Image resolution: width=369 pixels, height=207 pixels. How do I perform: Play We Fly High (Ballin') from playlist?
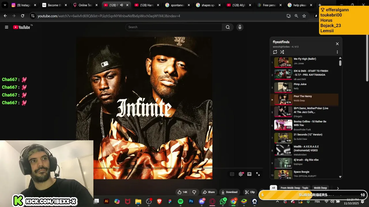click(304, 62)
